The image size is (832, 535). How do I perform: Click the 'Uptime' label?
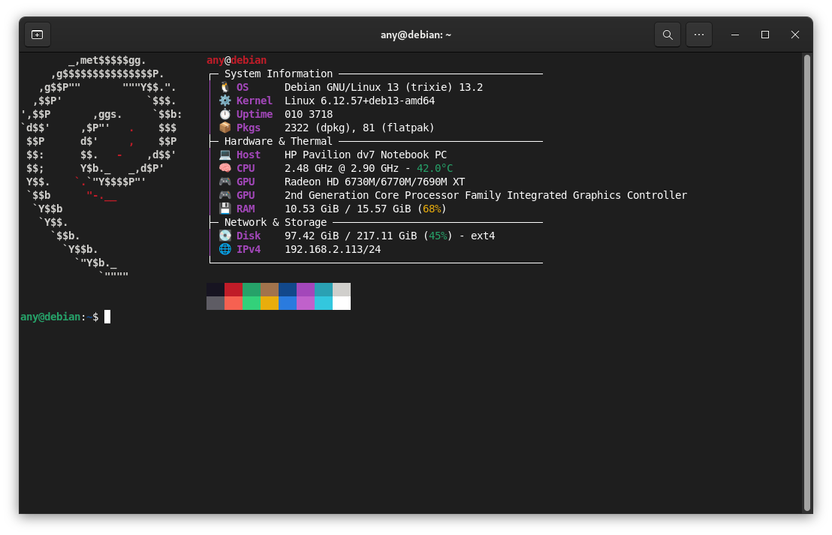[x=255, y=115]
